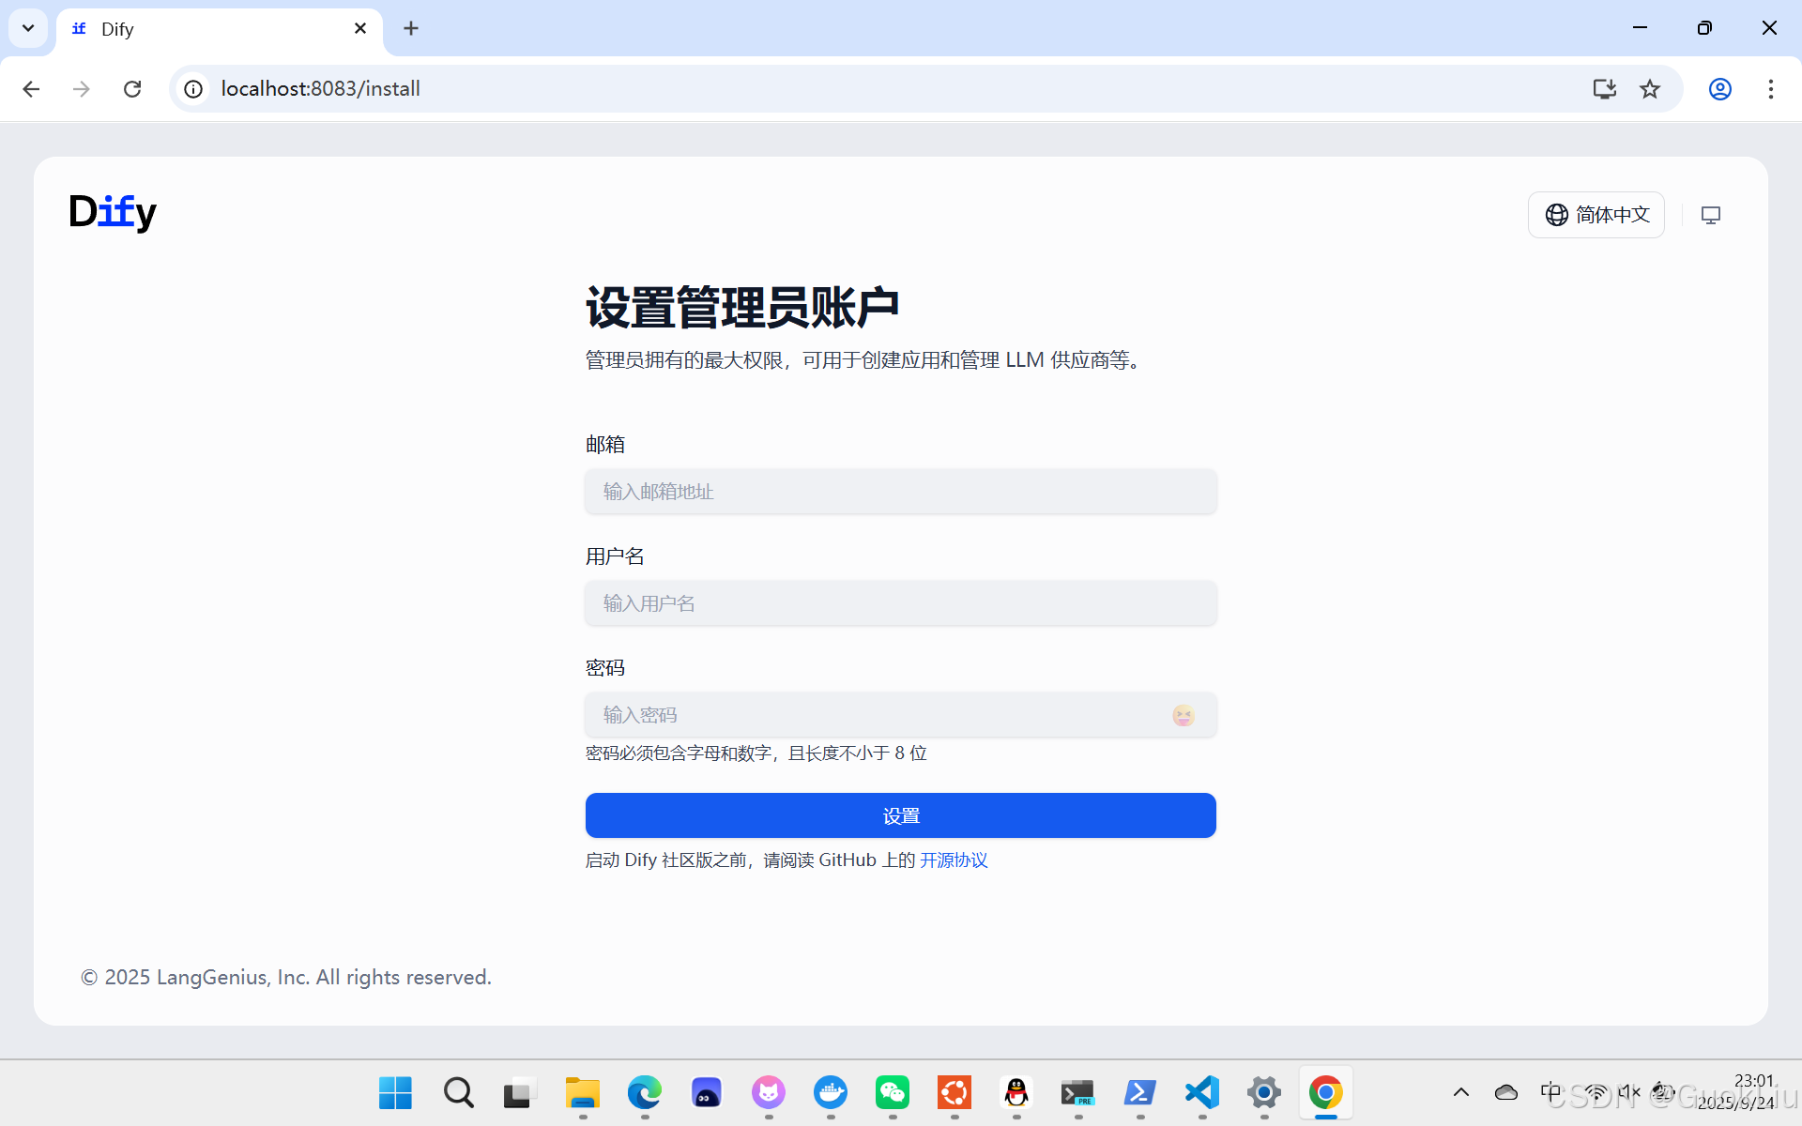Click the 用户名 field label
Image resolution: width=1802 pixels, height=1126 pixels.
[615, 556]
